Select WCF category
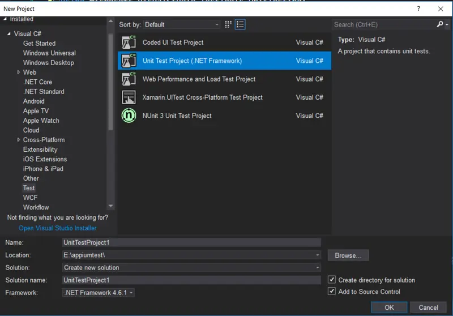 (30, 198)
